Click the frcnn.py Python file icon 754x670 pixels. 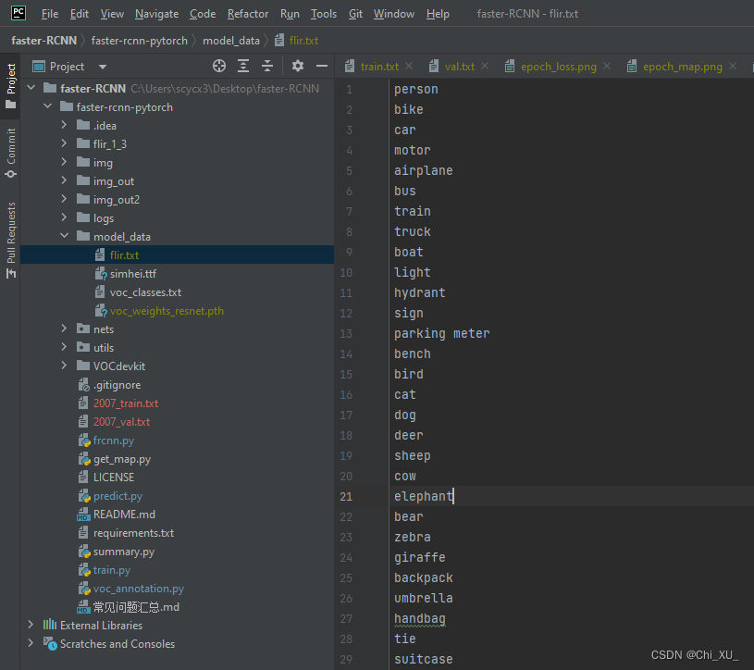[x=84, y=440]
